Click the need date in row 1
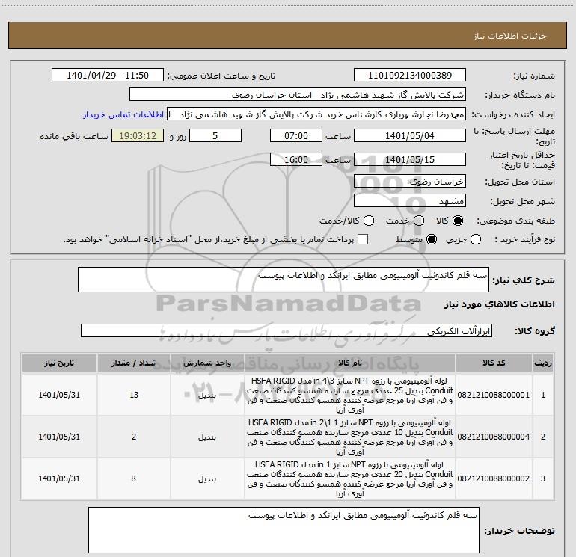The image size is (576, 557). tap(59, 395)
